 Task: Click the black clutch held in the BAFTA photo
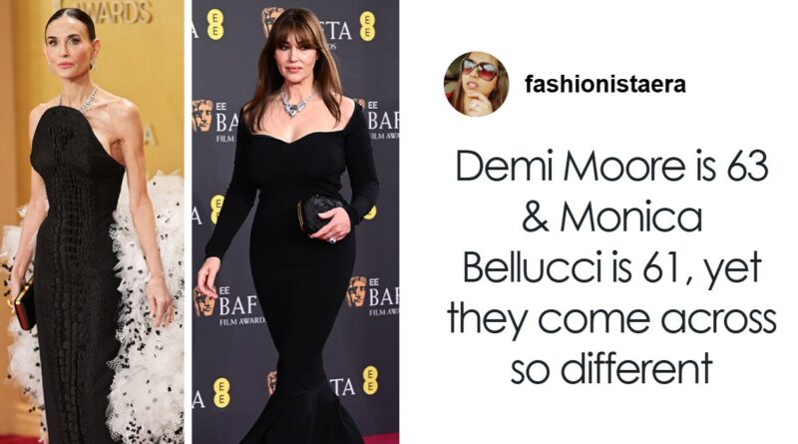point(318,214)
